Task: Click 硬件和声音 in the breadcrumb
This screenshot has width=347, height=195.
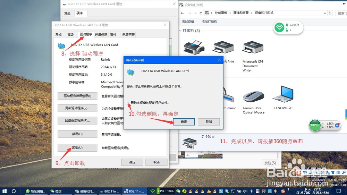Action: (241, 13)
